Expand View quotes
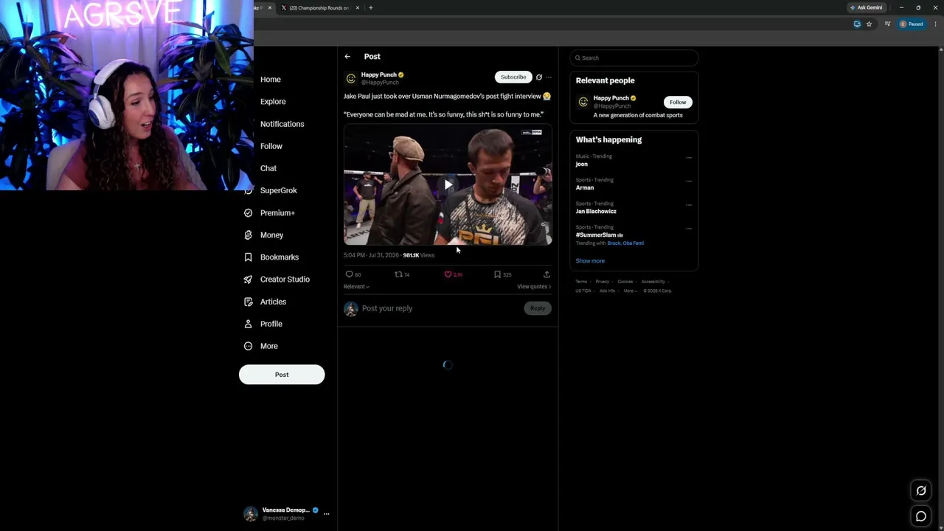The height and width of the screenshot is (531, 944). point(534,286)
